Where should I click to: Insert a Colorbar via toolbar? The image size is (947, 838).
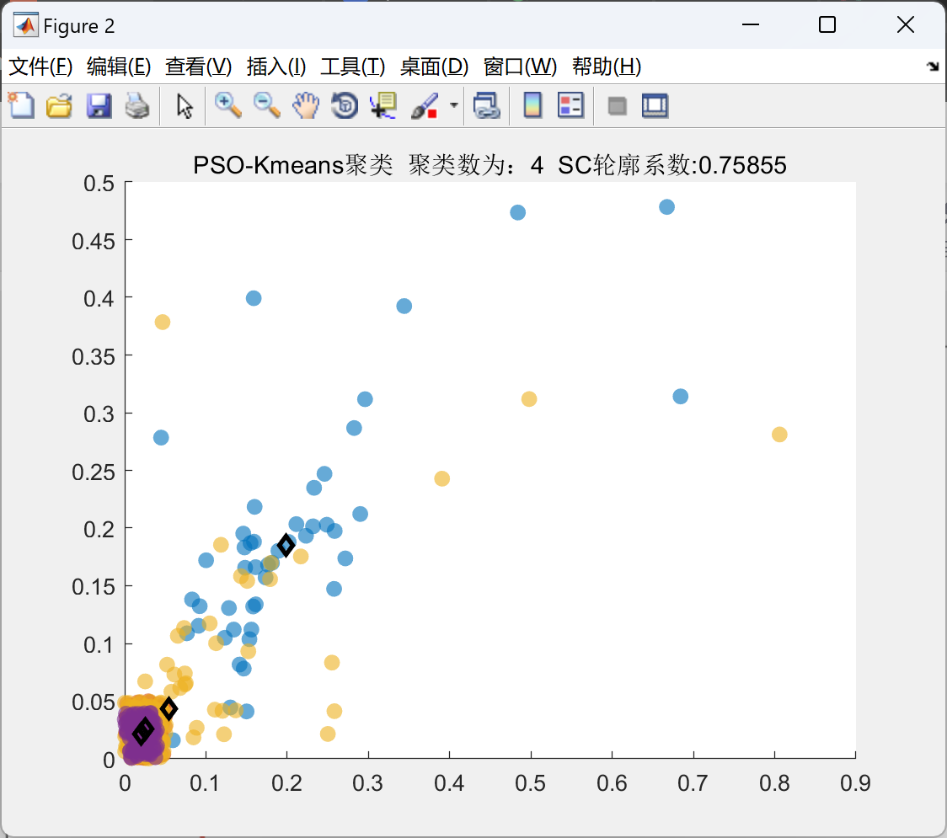click(x=532, y=105)
